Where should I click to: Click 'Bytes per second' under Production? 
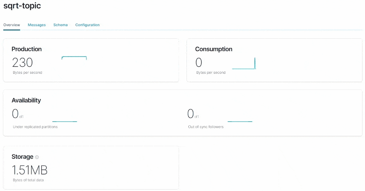(27, 72)
